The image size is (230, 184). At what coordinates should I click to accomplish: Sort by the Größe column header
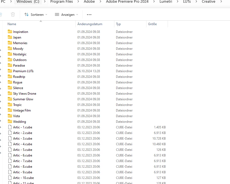[152, 24]
